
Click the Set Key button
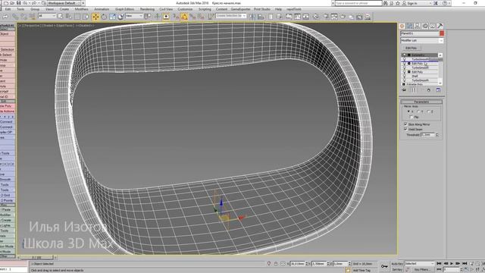point(397,270)
